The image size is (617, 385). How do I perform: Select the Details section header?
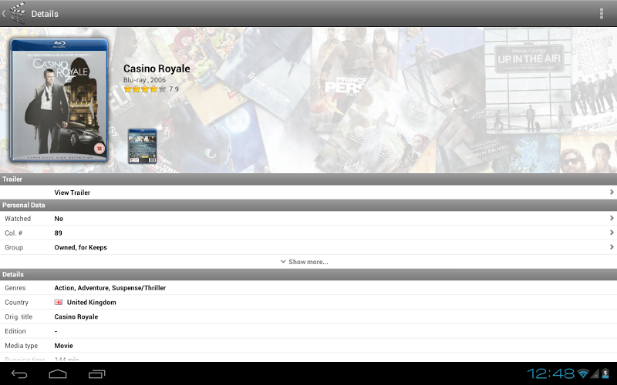coord(308,274)
